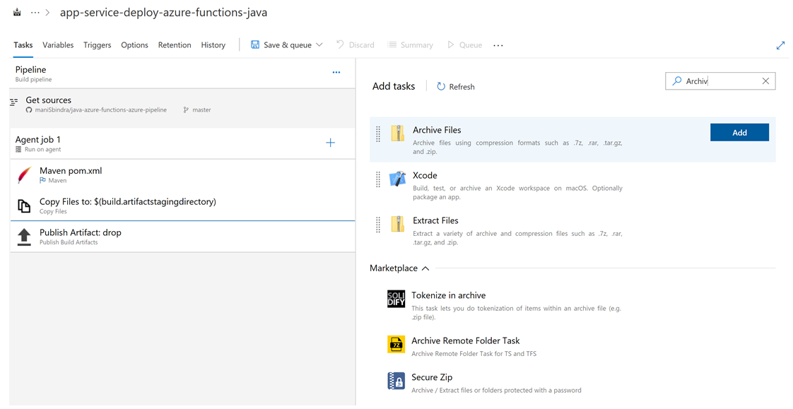Image resolution: width=793 pixels, height=409 pixels.
Task: Click the Refresh button in Add tasks
Action: [456, 86]
